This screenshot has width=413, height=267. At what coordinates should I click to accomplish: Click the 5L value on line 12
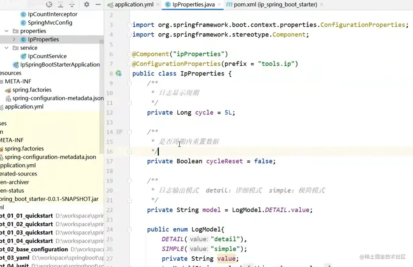tap(228, 112)
